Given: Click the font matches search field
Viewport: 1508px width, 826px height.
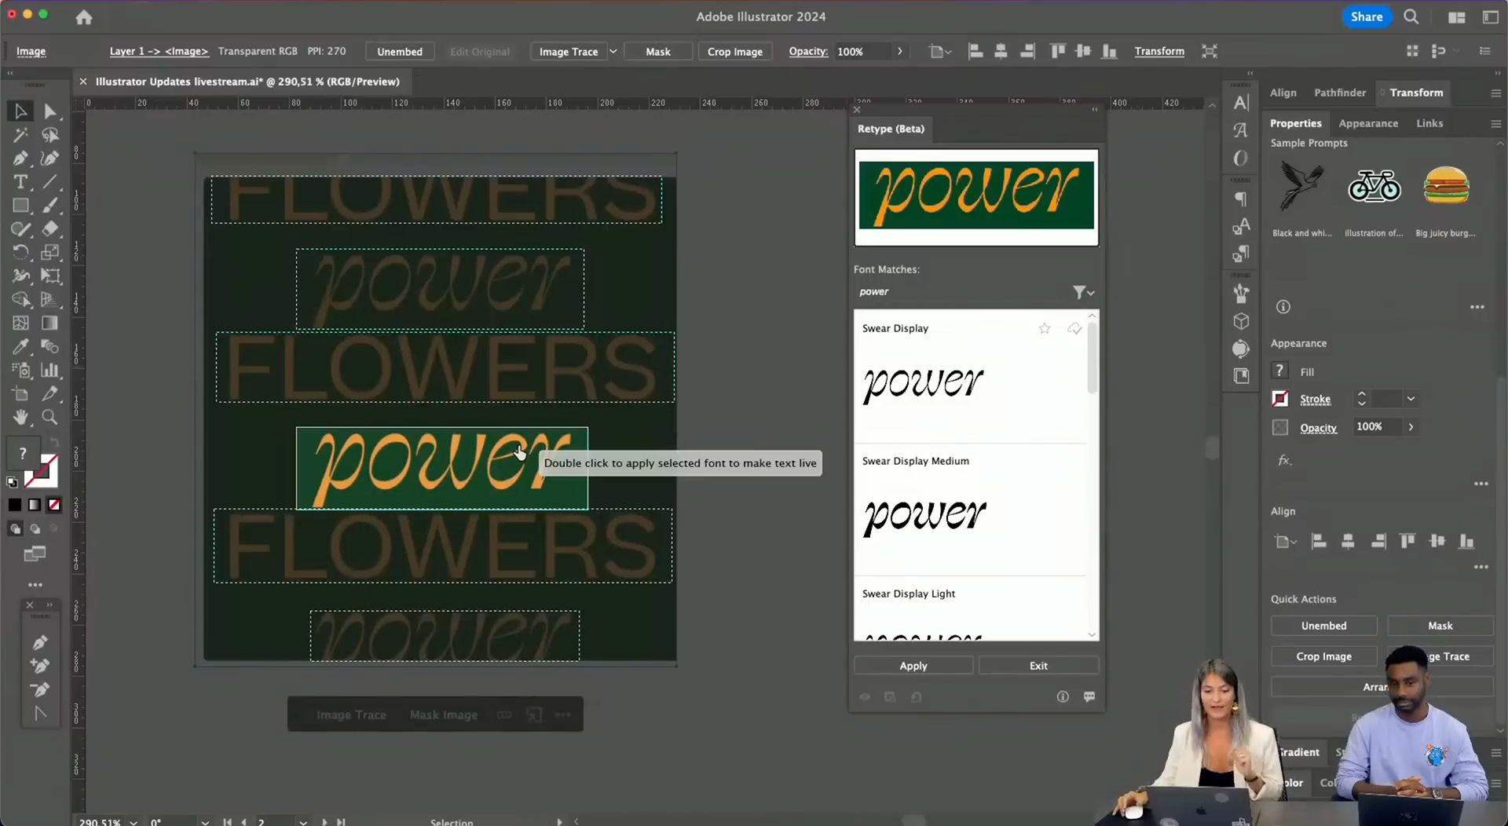Looking at the screenshot, I should (x=962, y=292).
